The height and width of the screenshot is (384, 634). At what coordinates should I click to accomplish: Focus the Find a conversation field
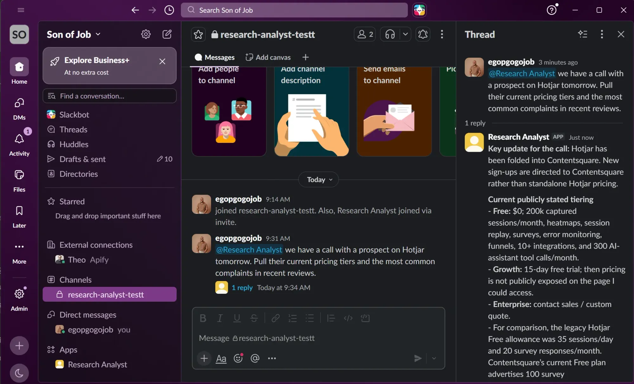coord(110,96)
